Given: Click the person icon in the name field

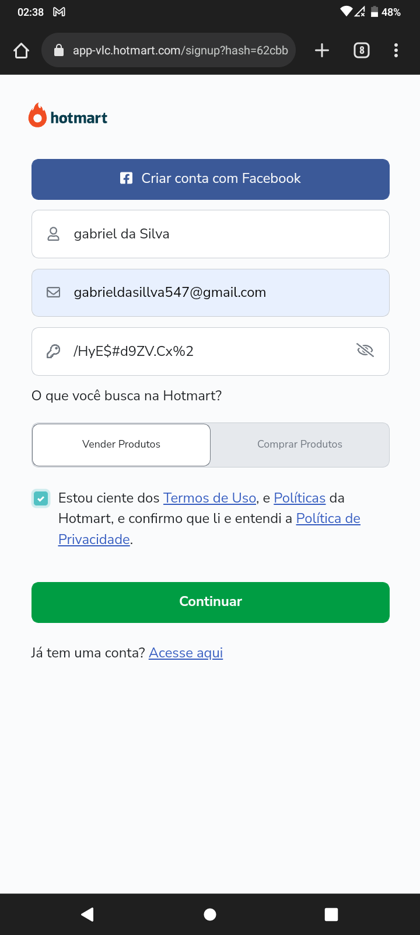Looking at the screenshot, I should 53,234.
